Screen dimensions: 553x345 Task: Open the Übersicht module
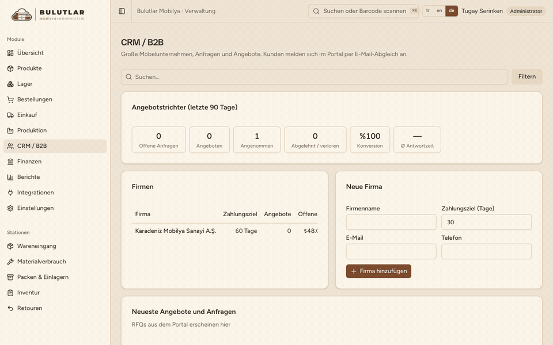pyautogui.click(x=55, y=53)
